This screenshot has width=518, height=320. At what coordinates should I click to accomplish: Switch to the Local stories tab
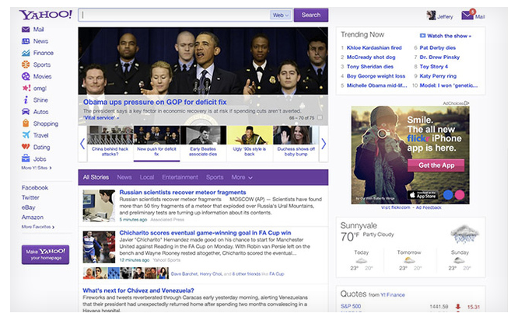[x=147, y=178]
